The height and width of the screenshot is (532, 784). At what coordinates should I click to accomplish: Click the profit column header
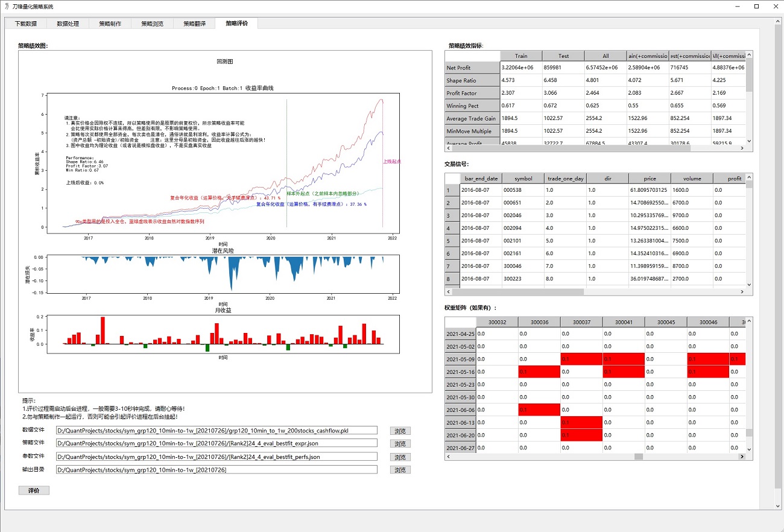(730, 179)
